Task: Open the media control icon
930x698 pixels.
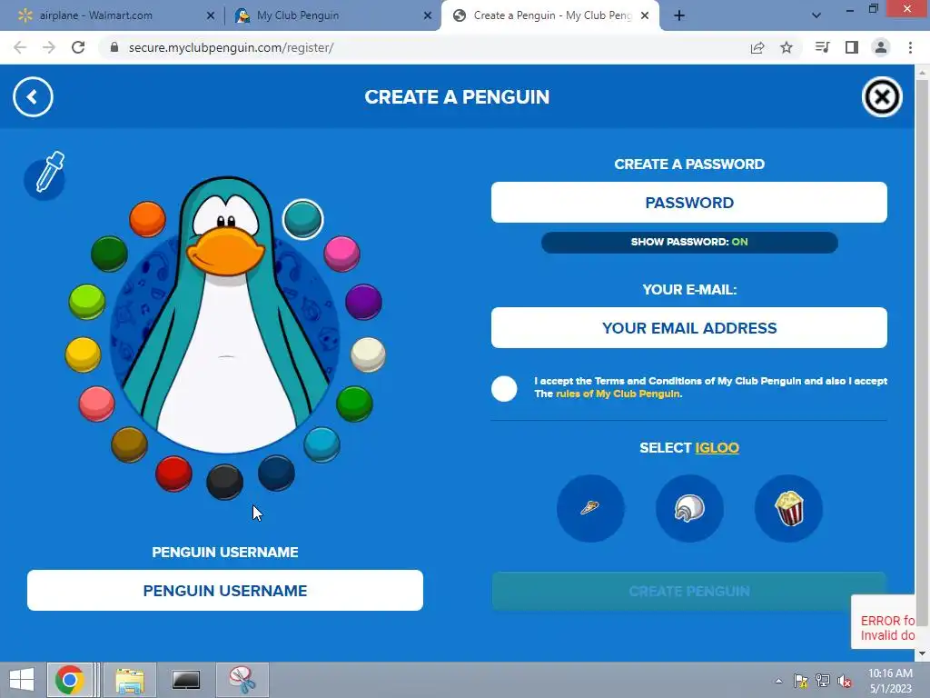Action: (x=822, y=47)
